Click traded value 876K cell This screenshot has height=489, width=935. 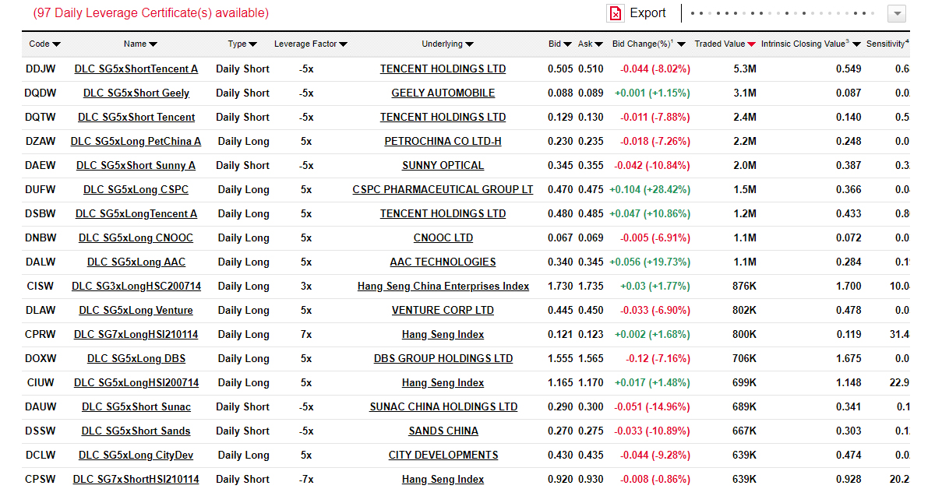click(744, 287)
